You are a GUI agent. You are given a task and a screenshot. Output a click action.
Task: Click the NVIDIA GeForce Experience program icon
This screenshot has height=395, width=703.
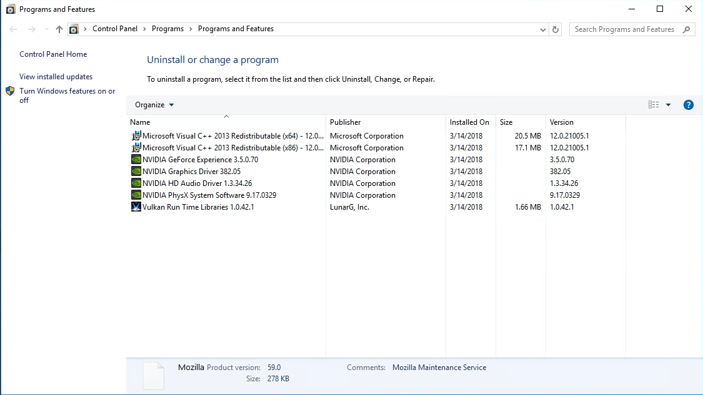pos(136,160)
